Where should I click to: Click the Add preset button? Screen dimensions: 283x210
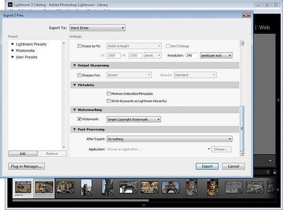click(23, 153)
